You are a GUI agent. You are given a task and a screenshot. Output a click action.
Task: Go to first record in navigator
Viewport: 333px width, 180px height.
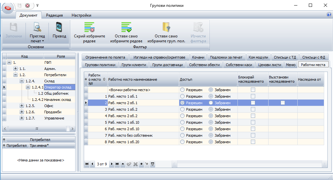(x=87, y=164)
